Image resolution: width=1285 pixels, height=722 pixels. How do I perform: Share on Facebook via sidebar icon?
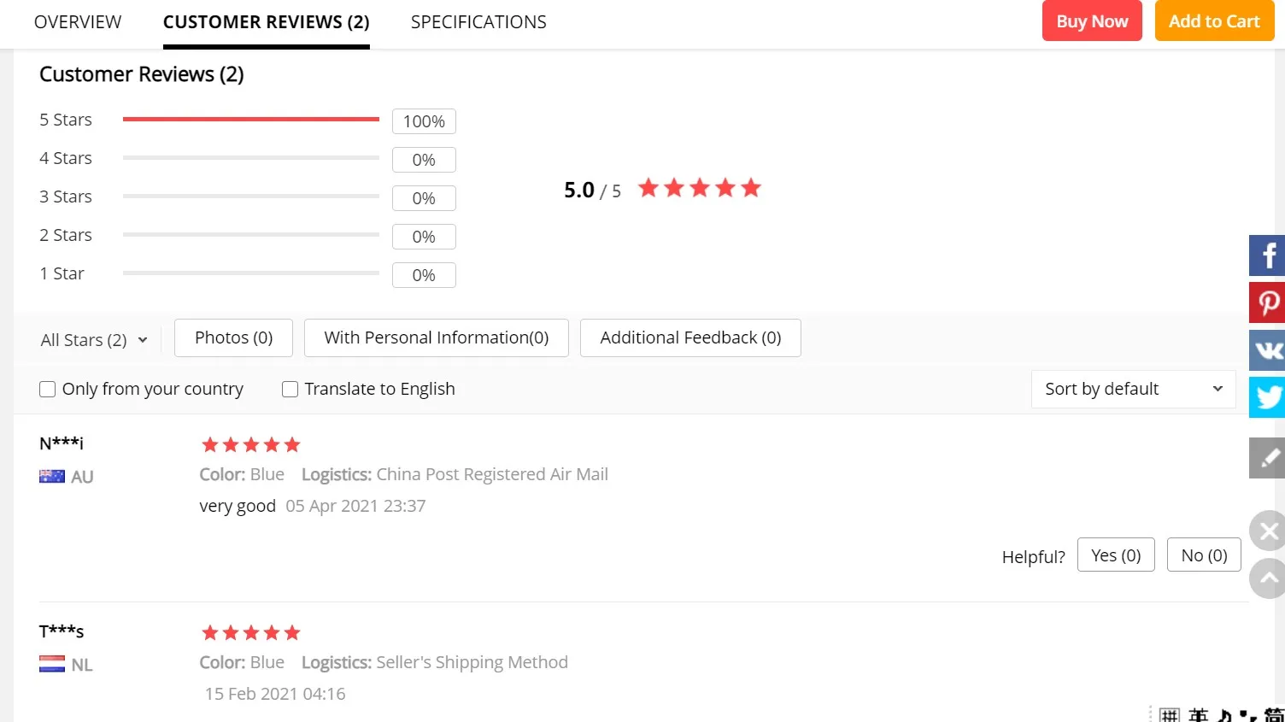coord(1268,255)
